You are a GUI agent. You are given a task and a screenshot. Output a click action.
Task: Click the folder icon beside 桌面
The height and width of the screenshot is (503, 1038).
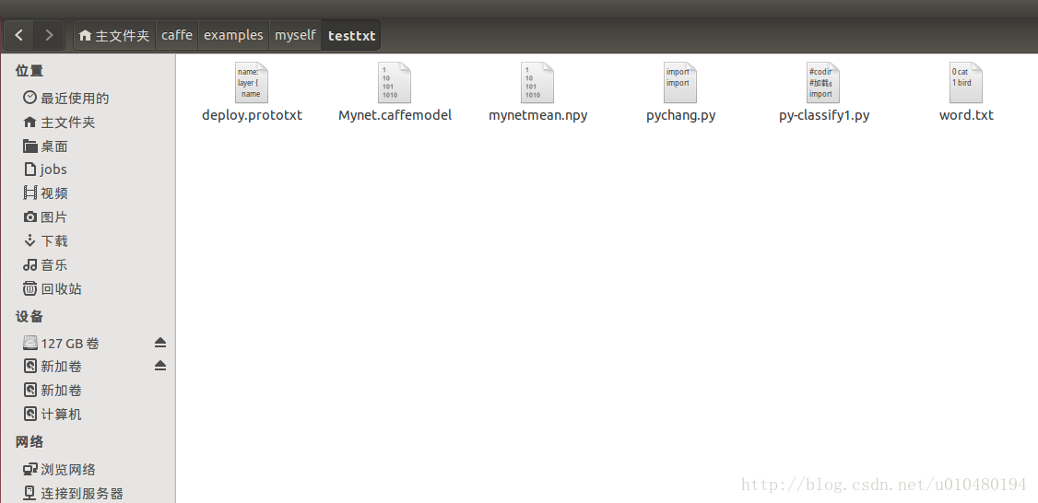[x=29, y=146]
